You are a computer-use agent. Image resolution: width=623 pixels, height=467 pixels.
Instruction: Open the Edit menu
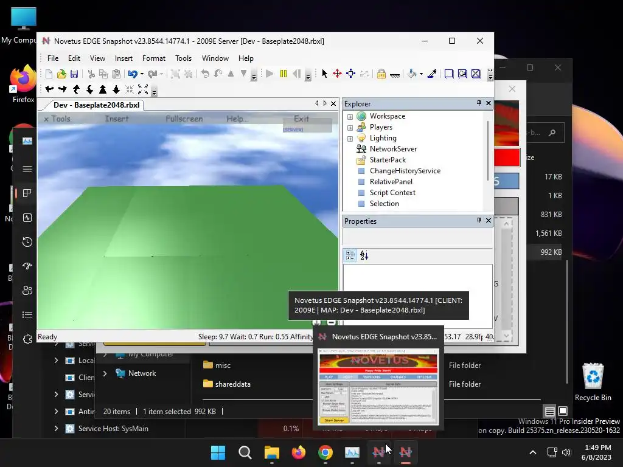(x=74, y=58)
